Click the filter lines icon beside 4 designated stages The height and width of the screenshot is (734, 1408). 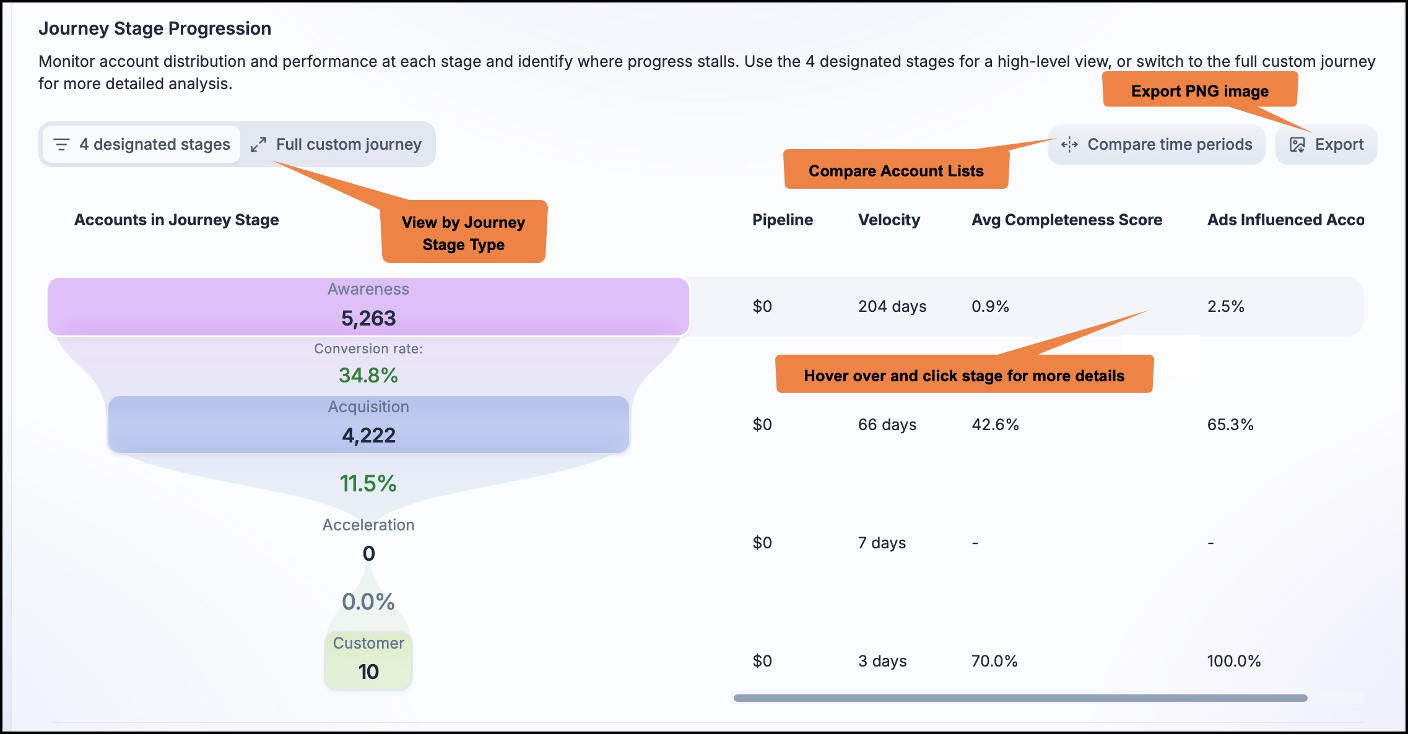click(61, 145)
